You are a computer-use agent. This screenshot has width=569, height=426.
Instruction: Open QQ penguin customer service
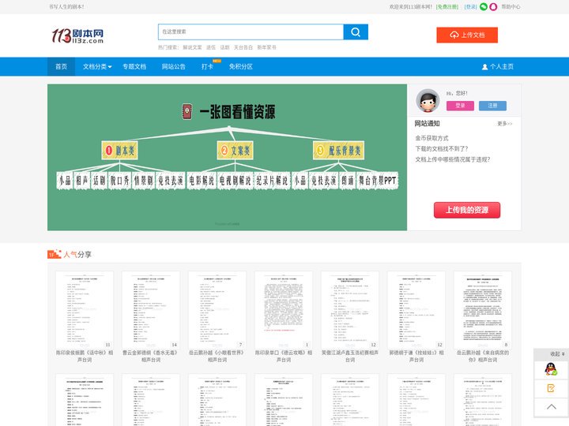551,369
